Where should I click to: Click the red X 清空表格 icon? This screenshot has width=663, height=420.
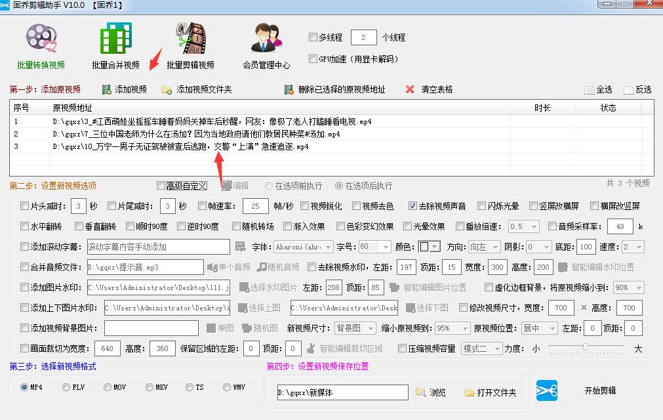click(x=410, y=89)
